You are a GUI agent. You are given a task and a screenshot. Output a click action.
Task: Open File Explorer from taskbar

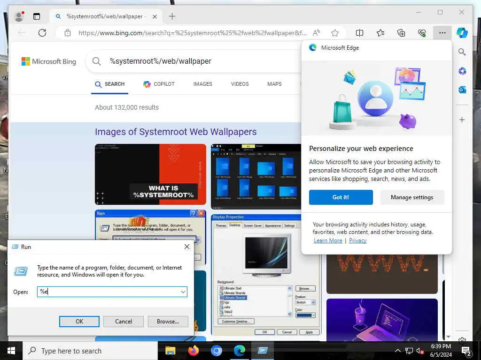170,351
